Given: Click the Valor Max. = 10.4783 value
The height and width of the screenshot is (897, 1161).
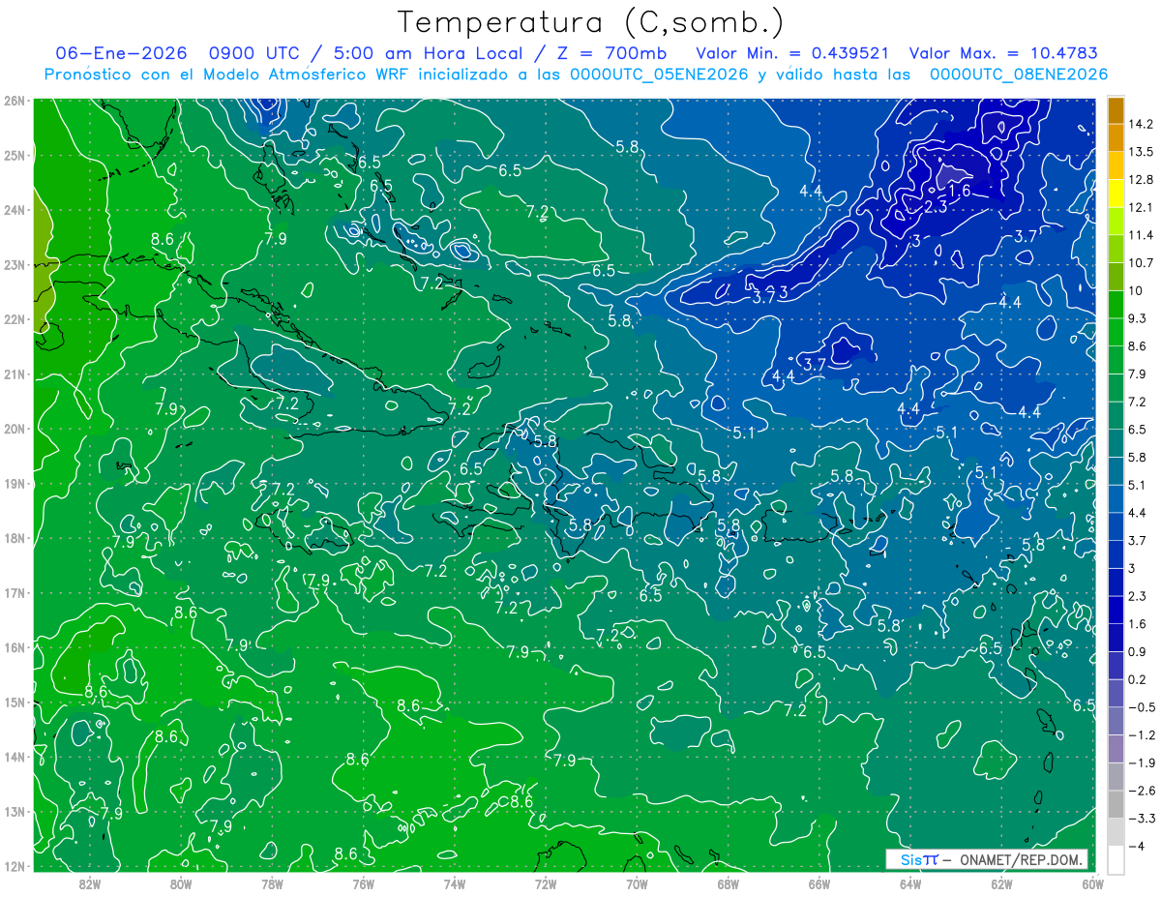Looking at the screenshot, I should (1004, 53).
